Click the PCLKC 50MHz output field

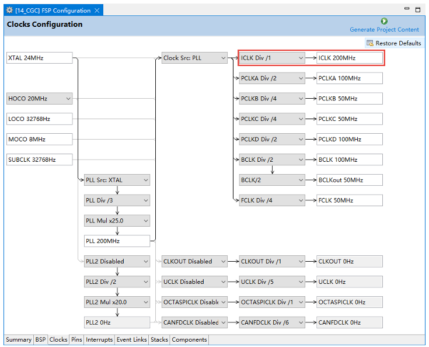coord(350,119)
